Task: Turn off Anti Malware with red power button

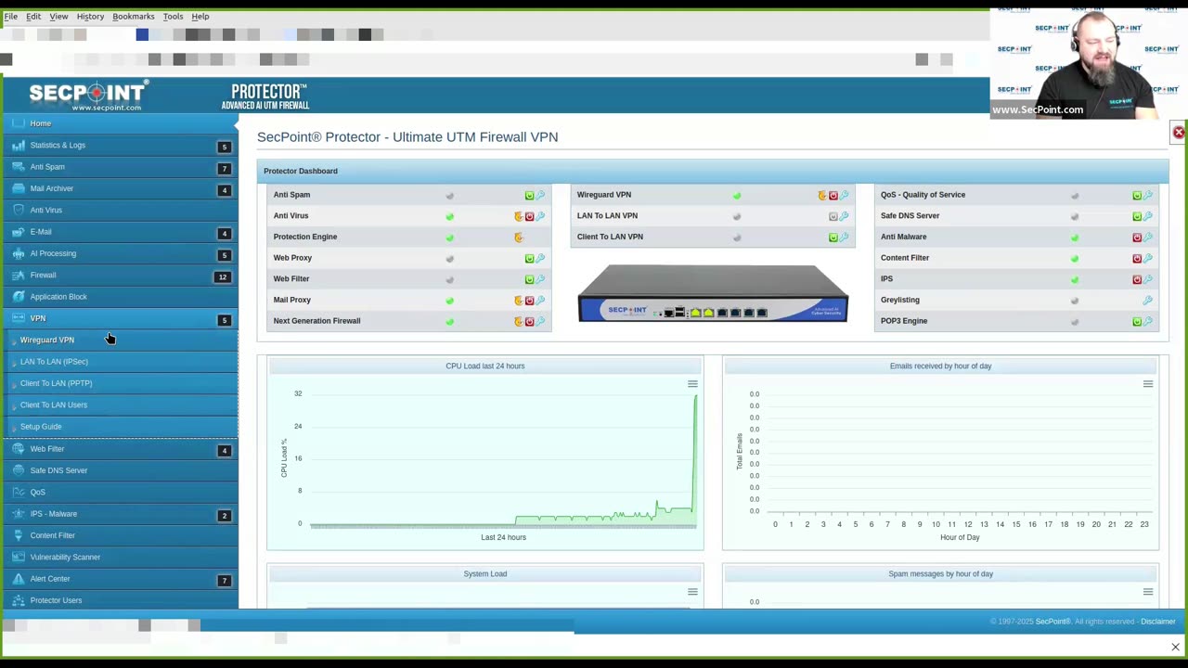Action: pyautogui.click(x=1137, y=238)
